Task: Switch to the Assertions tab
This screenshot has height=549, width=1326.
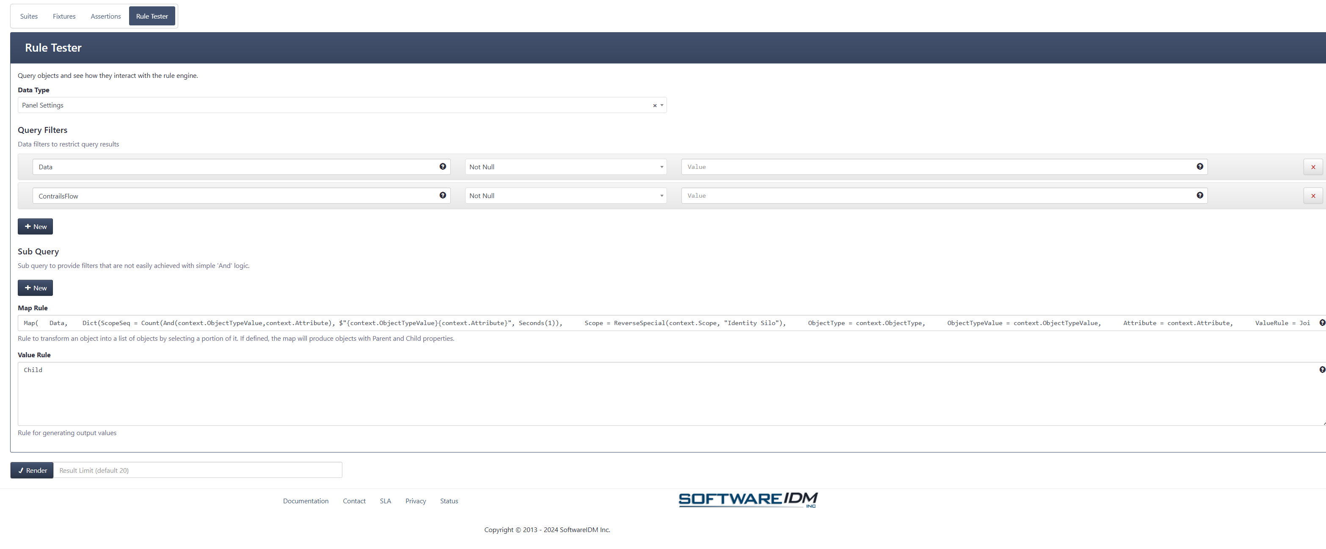Action: [105, 16]
